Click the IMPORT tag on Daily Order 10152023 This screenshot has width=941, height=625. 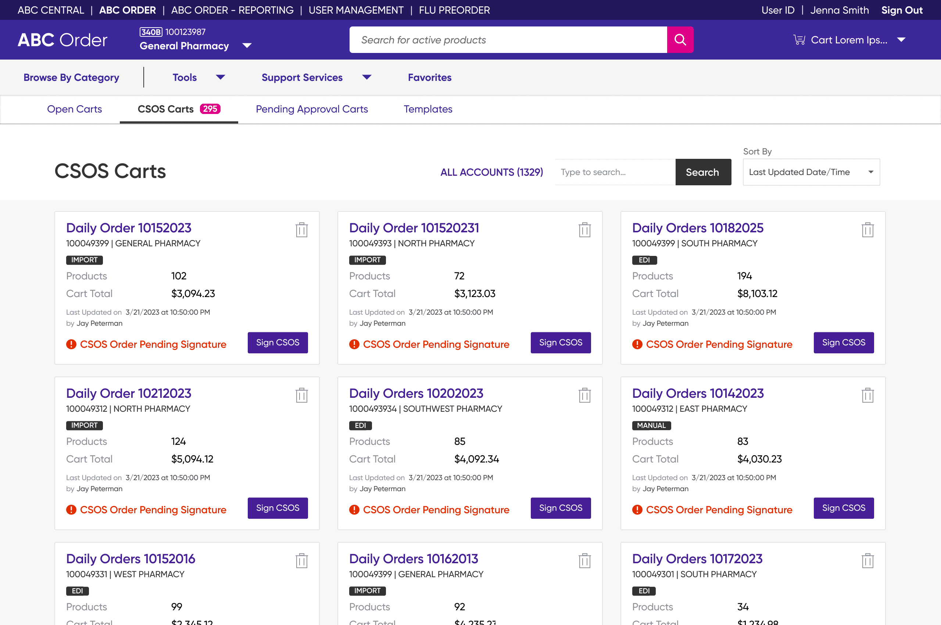(x=85, y=260)
